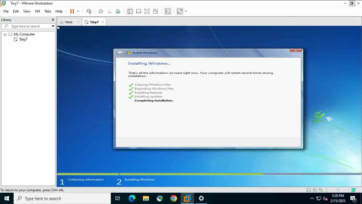The width and height of the screenshot is (362, 204).
Task: Show hidden system tray icons
Action: [312, 198]
